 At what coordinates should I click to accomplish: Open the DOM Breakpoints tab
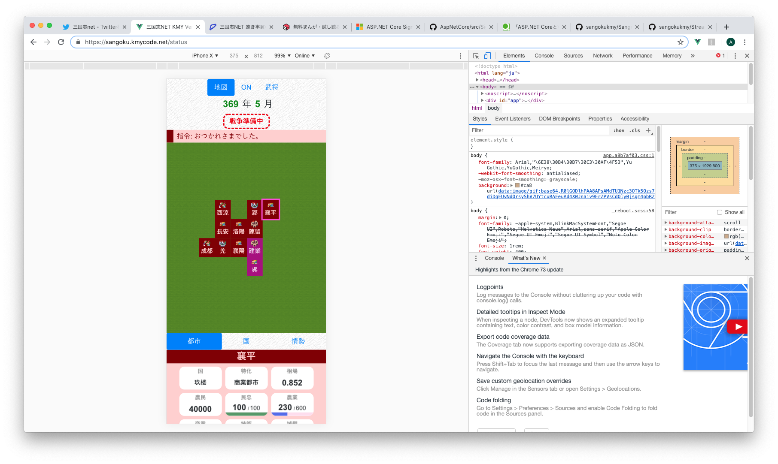coord(559,119)
